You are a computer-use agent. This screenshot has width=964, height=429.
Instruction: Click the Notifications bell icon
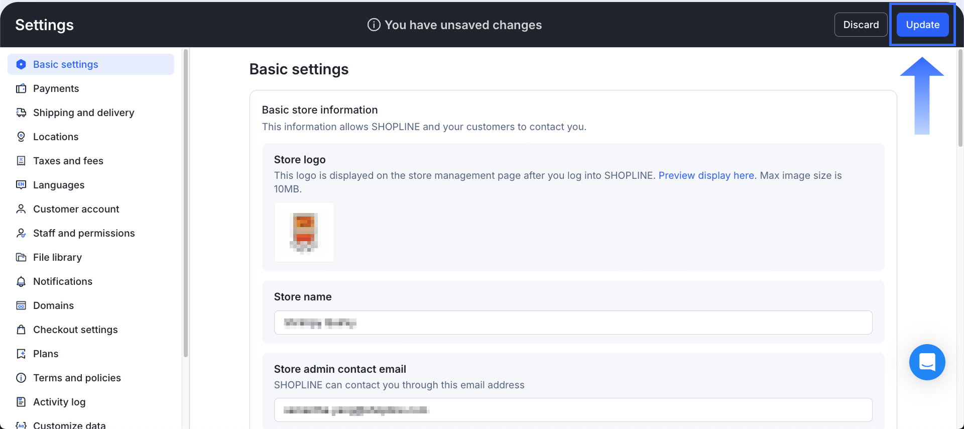pyautogui.click(x=21, y=281)
